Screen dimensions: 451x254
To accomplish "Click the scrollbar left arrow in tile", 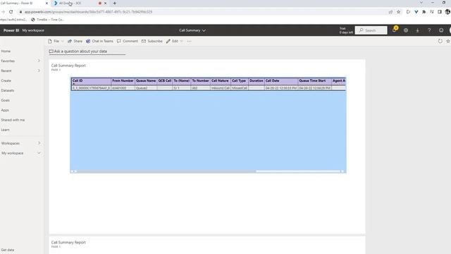I will 73,171.
